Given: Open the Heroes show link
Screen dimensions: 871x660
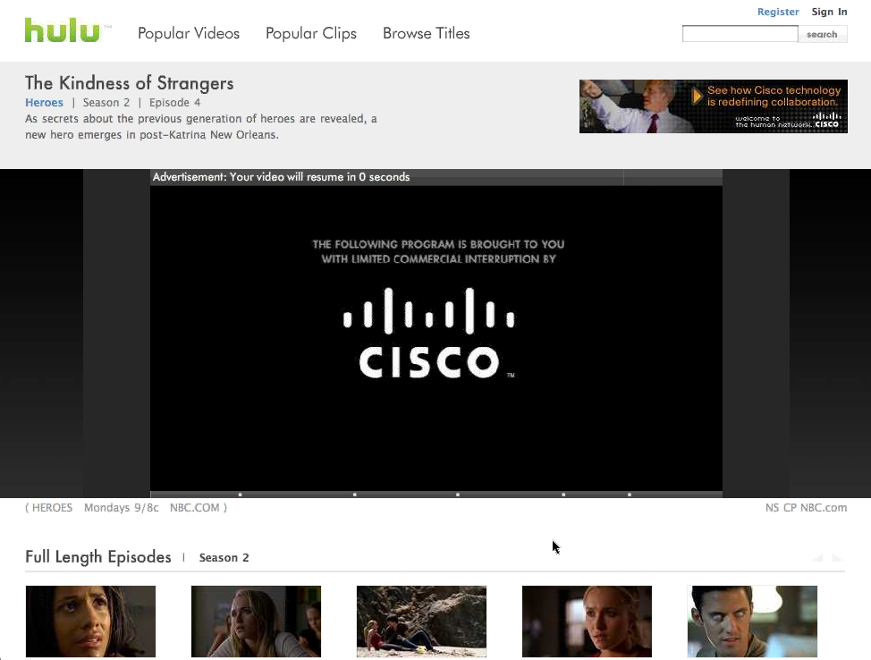Looking at the screenshot, I should pos(44,102).
